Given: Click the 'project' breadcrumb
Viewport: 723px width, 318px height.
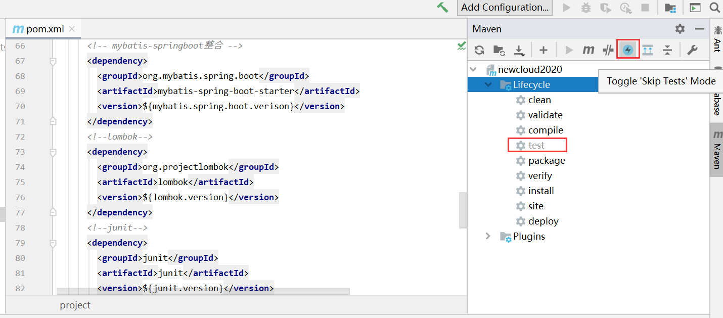Looking at the screenshot, I should coord(75,305).
